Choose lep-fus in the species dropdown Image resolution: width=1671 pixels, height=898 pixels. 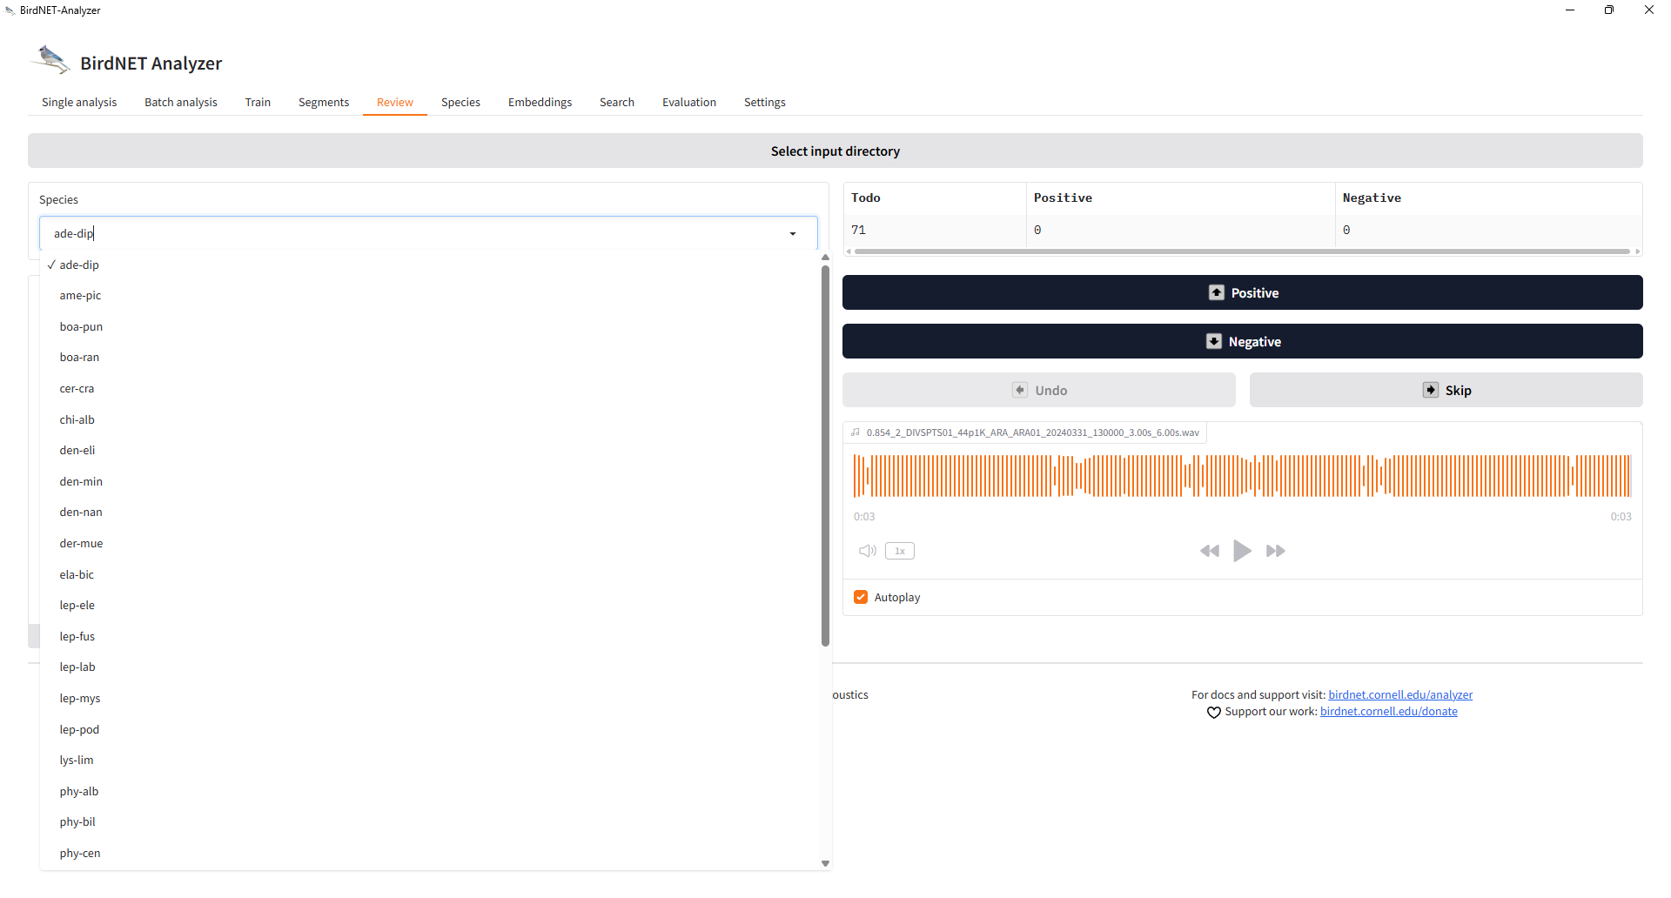77,636
